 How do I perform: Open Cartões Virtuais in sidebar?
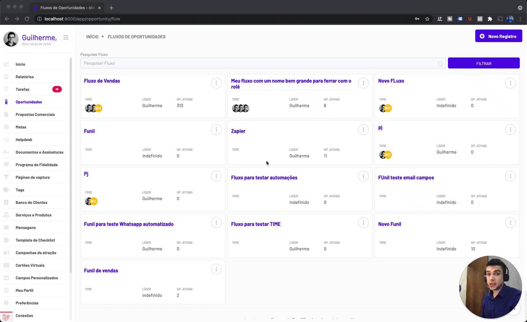(x=30, y=266)
